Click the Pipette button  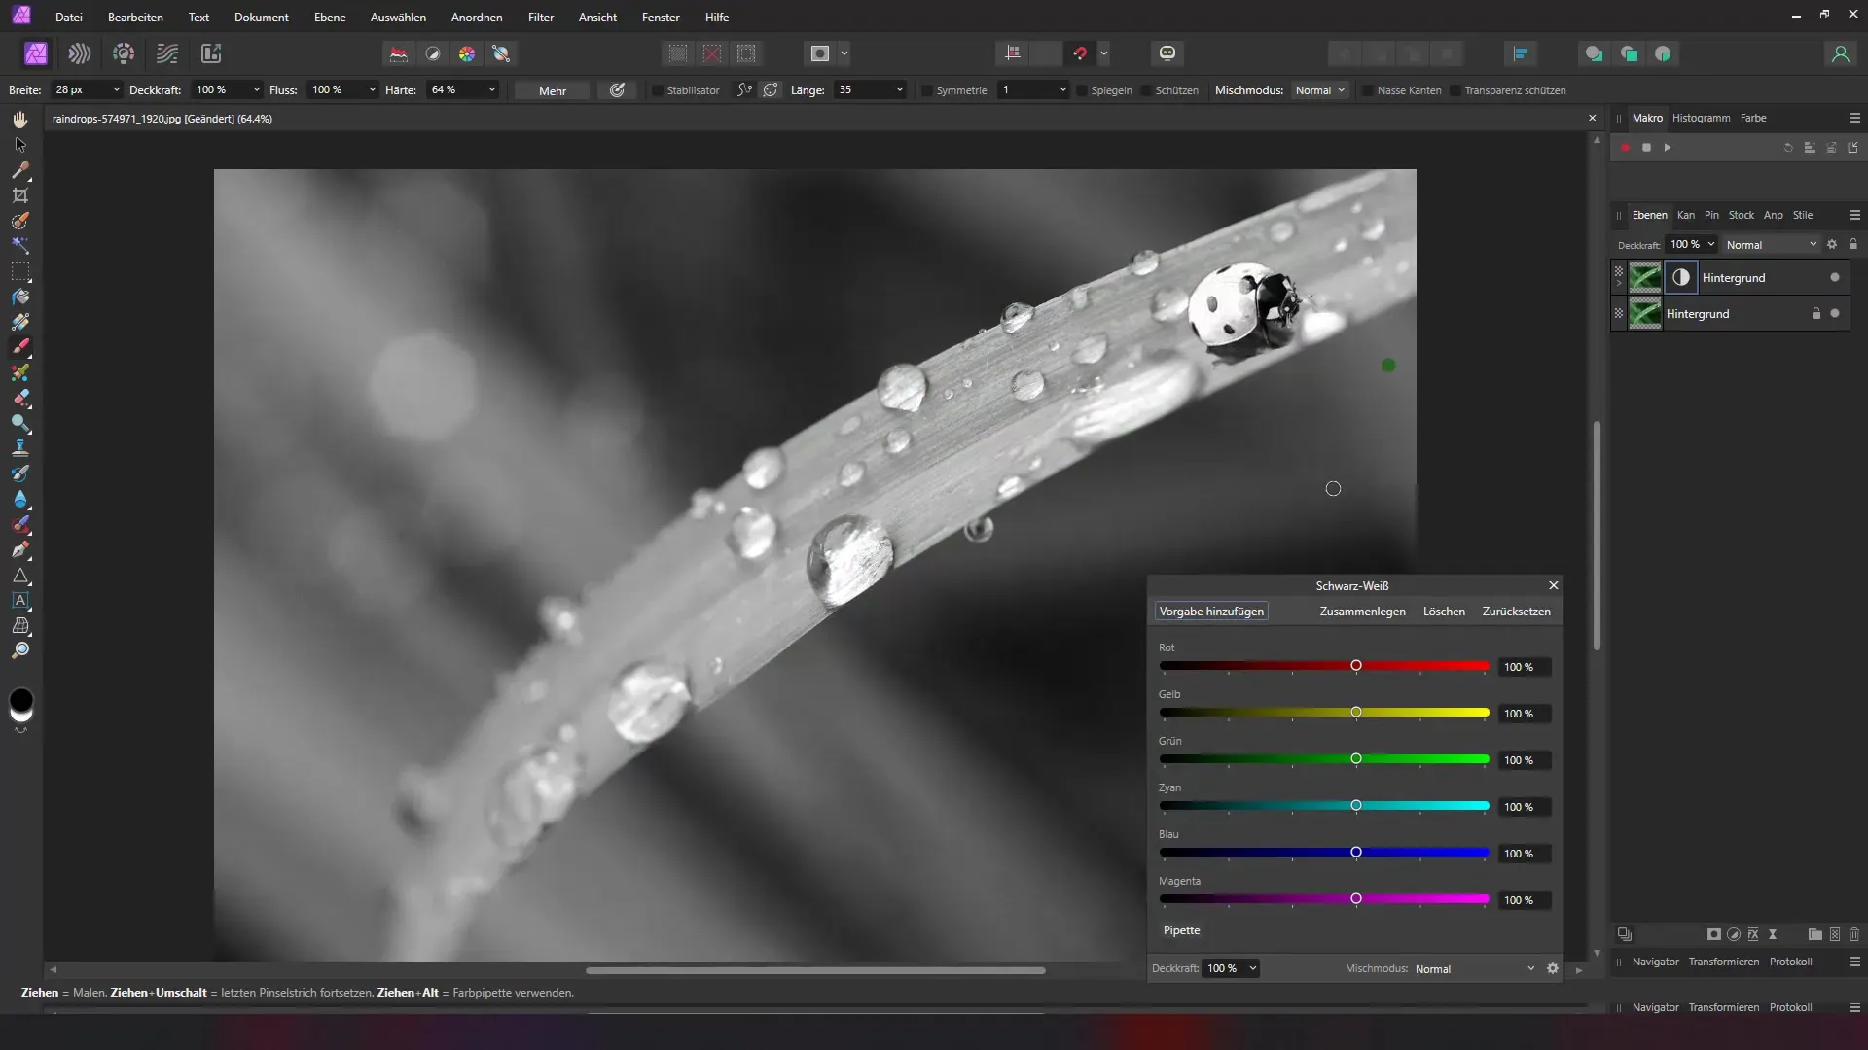coord(1181,930)
